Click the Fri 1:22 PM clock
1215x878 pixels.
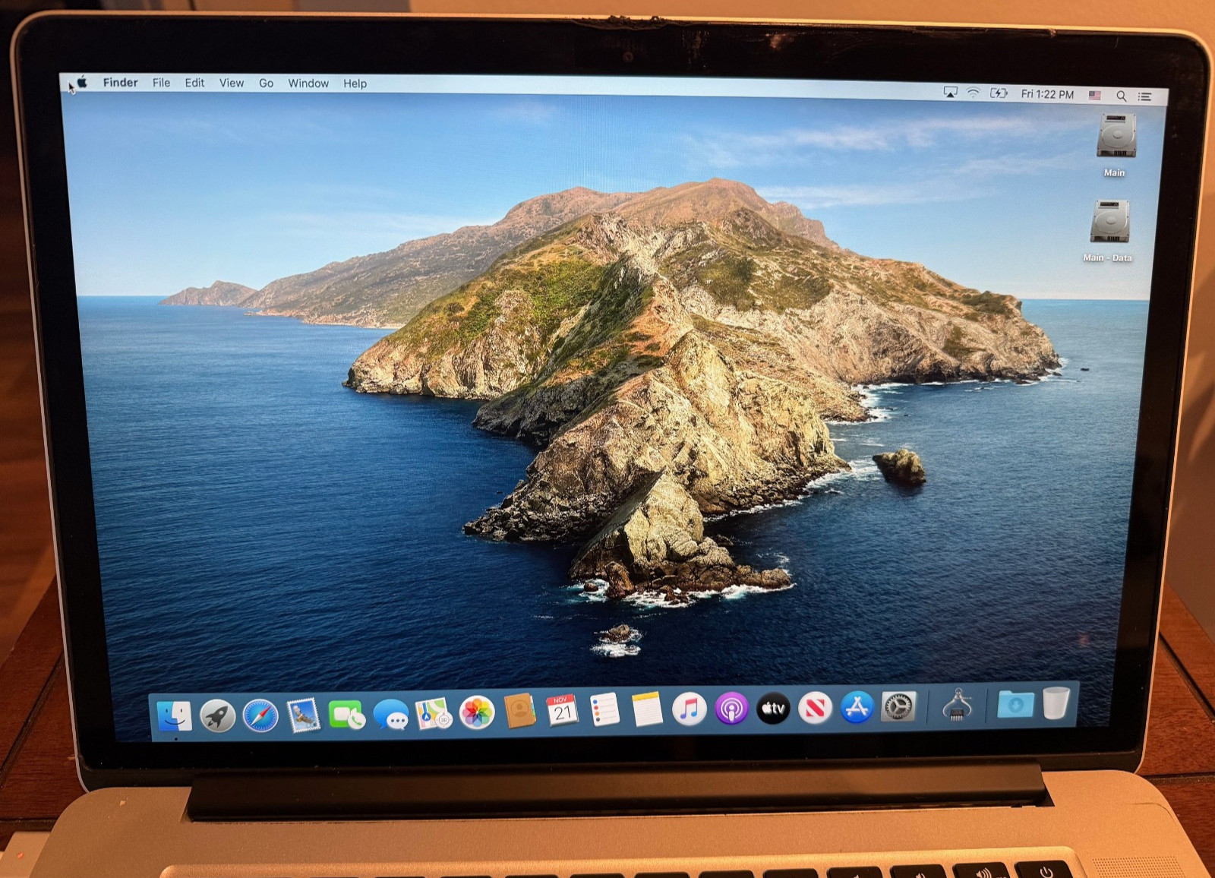tap(1047, 94)
